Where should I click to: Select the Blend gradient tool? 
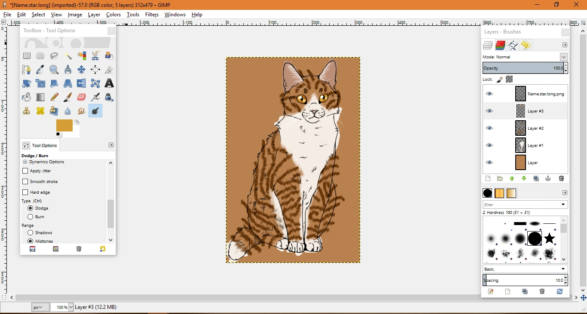coord(40,97)
